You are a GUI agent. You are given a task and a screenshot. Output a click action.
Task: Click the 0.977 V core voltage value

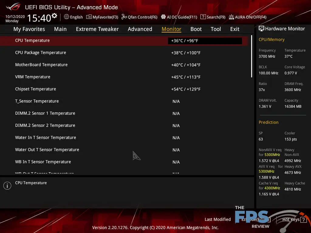(291, 73)
